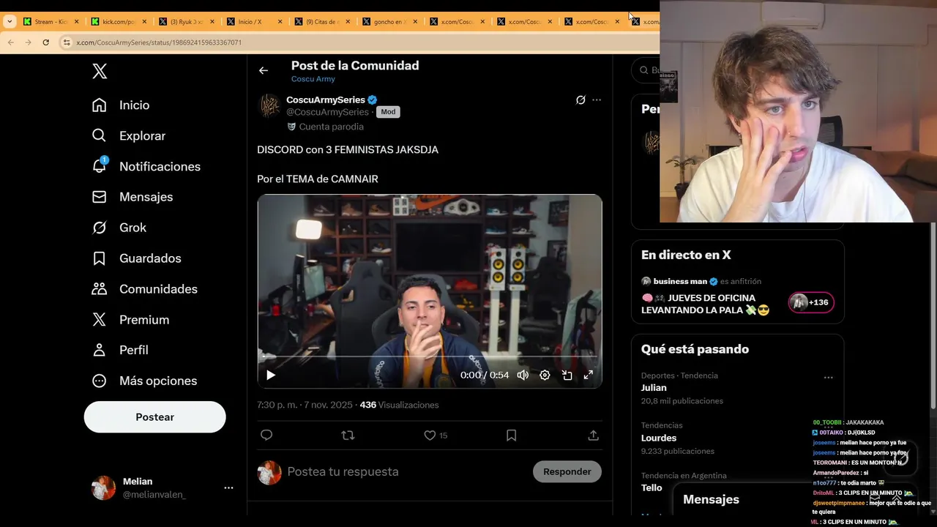
Task: Switch to the Ryuk tab
Action: tap(187, 22)
